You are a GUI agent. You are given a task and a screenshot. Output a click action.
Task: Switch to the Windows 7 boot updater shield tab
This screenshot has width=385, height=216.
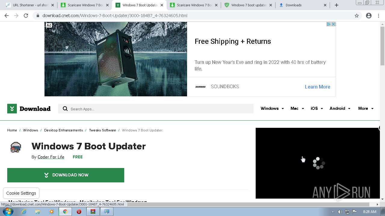tap(248, 5)
